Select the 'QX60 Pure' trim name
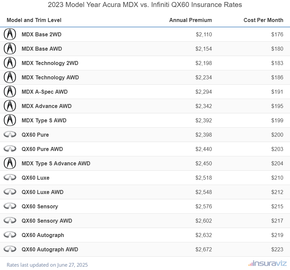290x270 pixels. click(x=35, y=135)
